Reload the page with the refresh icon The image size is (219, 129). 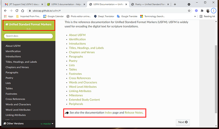(17, 11)
